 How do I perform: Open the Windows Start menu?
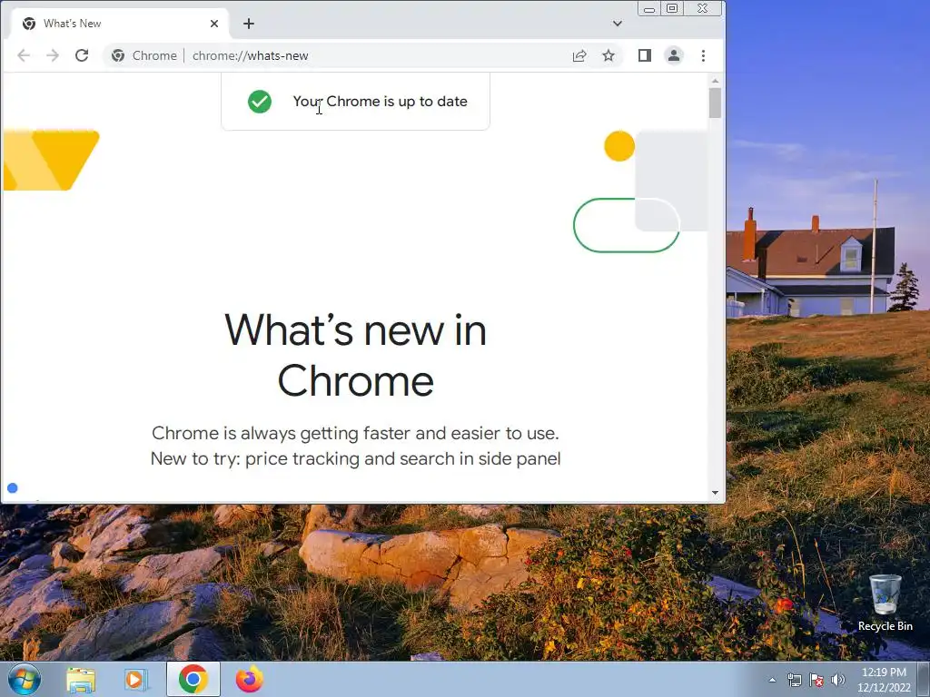[x=25, y=679]
